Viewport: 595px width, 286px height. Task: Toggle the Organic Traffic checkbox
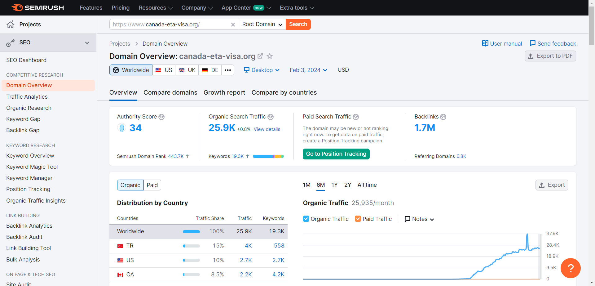pyautogui.click(x=306, y=219)
